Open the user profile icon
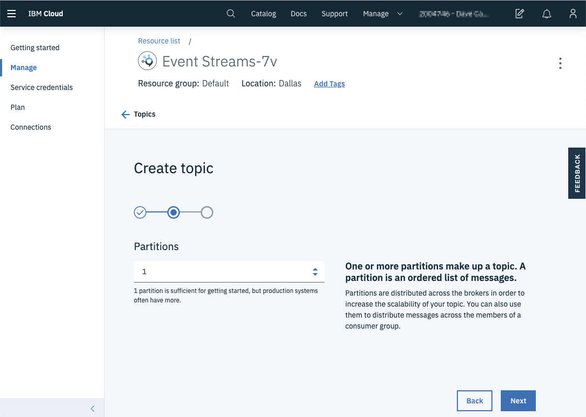 point(573,14)
